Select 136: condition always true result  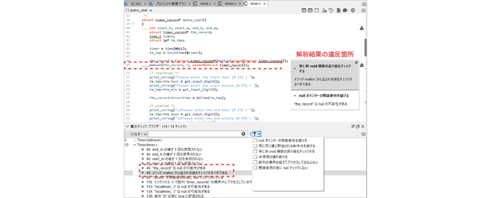click(x=175, y=196)
